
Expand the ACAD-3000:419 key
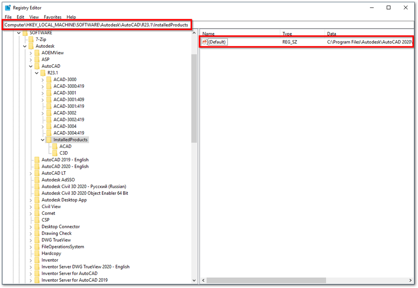43,86
